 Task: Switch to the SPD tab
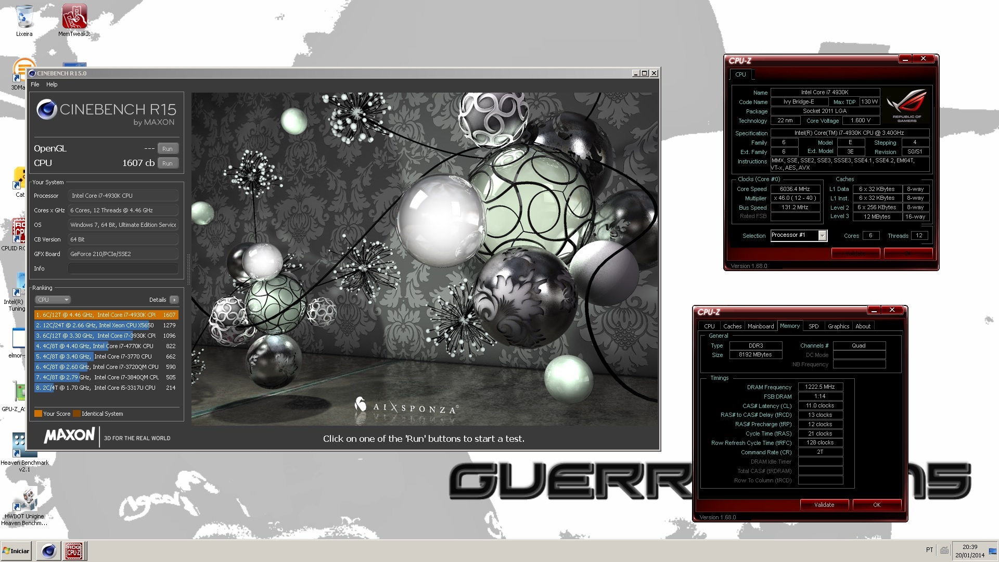point(813,326)
